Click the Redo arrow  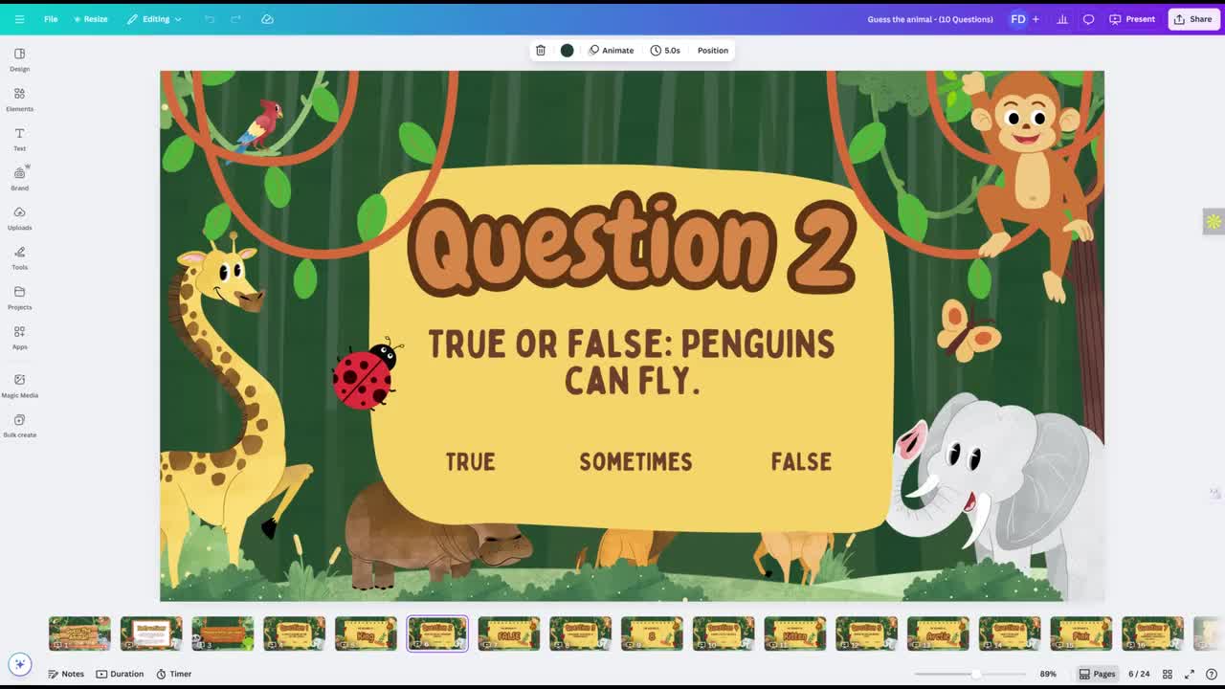click(236, 19)
